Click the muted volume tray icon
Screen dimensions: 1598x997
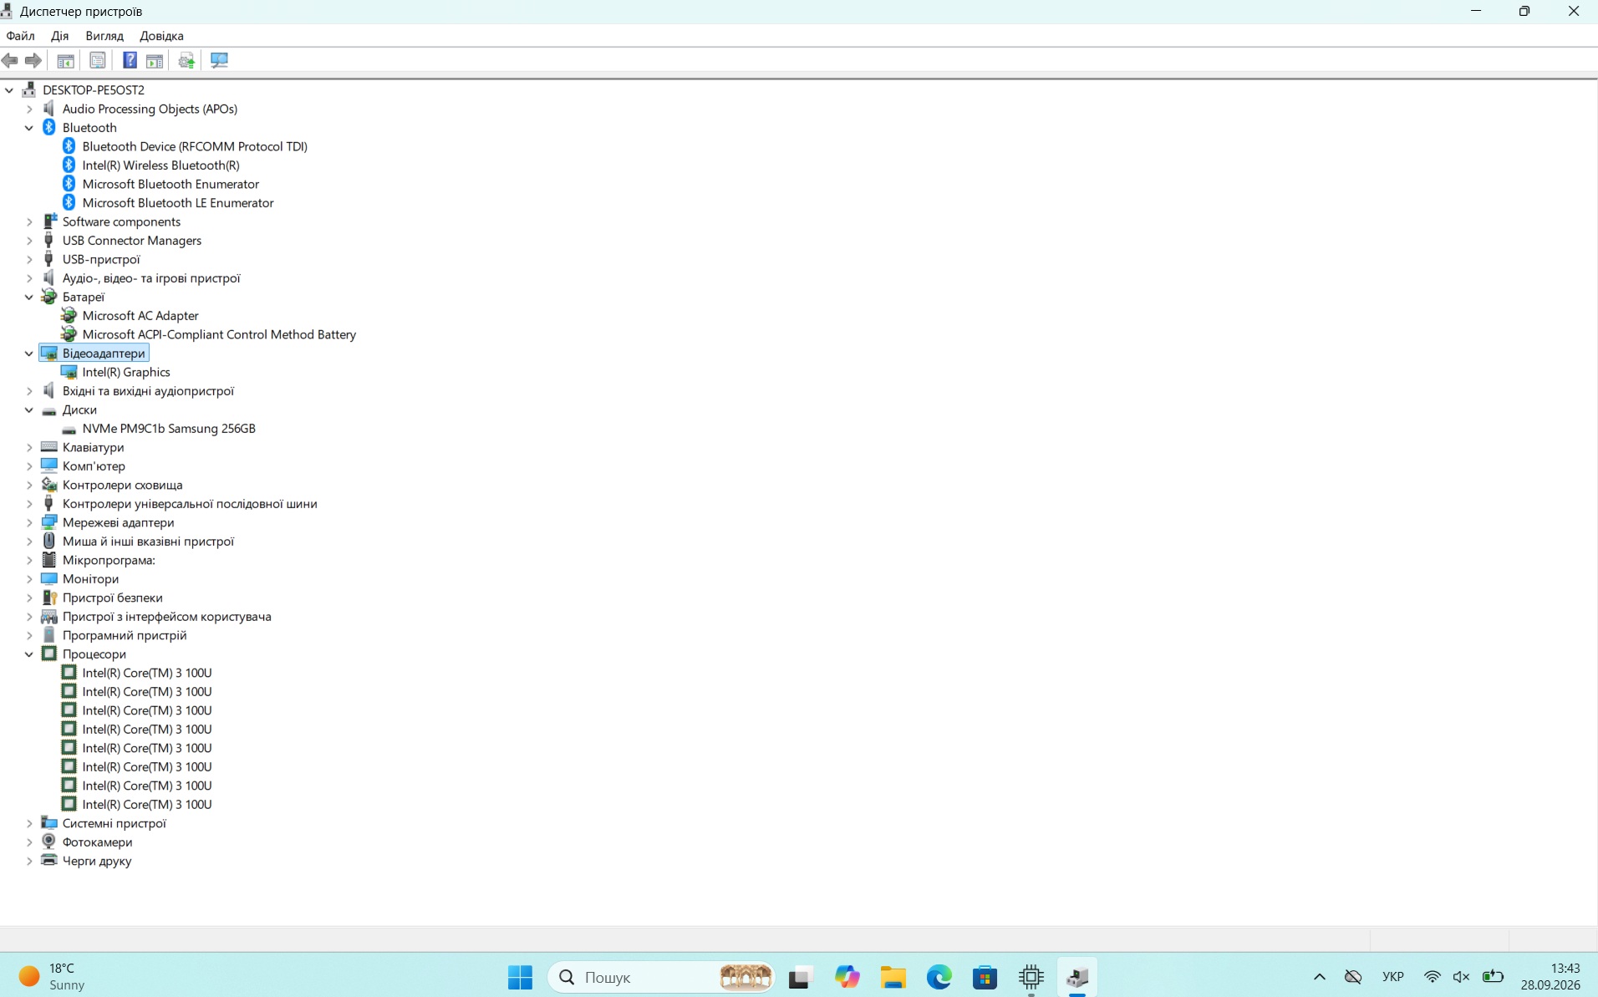click(1461, 977)
